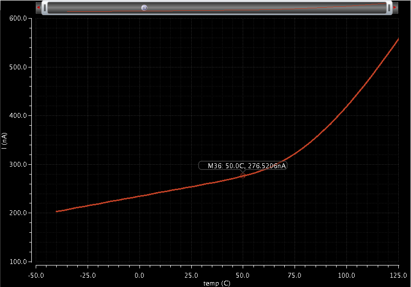Viewport: 411px width, 287px height.
Task: Click the zoom overview strip's middle bar
Action: point(217,8)
